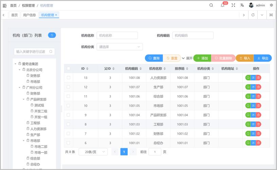Go to page 1 in pagination
The height and width of the screenshot is (170, 277).
124,152
